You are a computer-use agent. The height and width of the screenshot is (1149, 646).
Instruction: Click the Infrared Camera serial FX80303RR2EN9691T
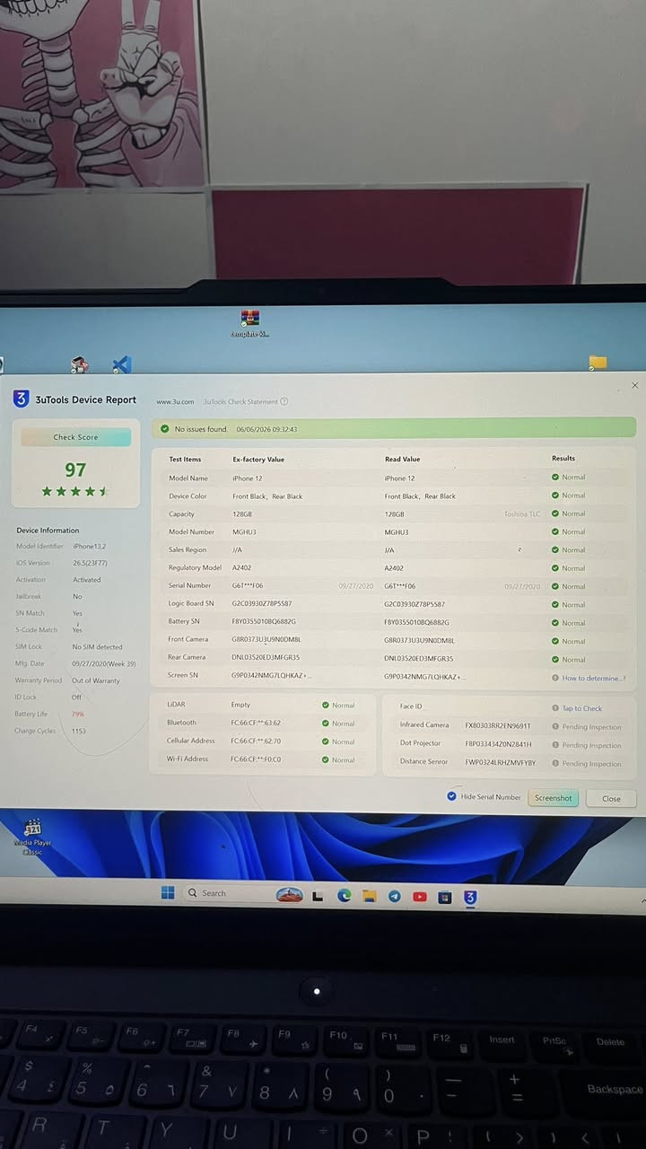point(498,725)
